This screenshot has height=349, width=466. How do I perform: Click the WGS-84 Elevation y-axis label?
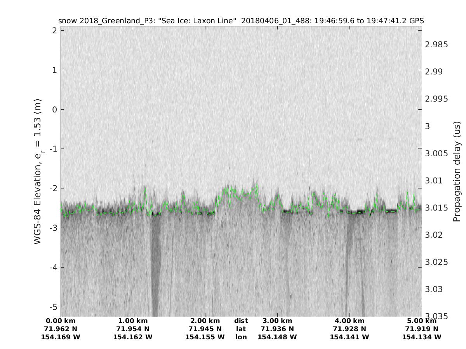coord(38,171)
